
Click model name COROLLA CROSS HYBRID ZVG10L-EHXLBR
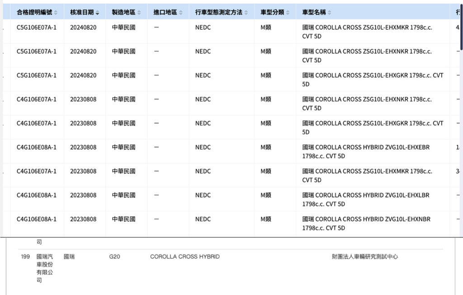pyautogui.click(x=365, y=199)
